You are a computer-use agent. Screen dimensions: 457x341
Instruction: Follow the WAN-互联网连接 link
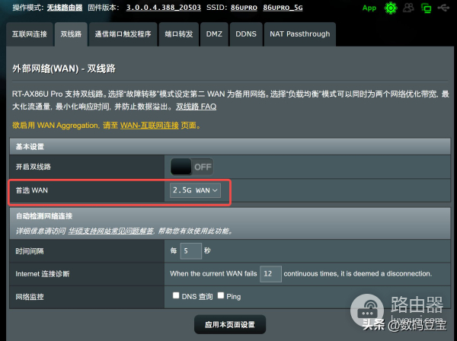click(x=149, y=126)
